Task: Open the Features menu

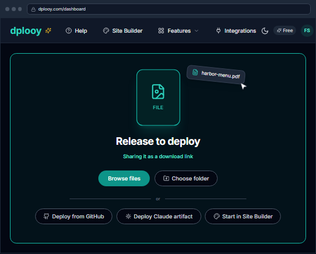Action: (x=178, y=31)
